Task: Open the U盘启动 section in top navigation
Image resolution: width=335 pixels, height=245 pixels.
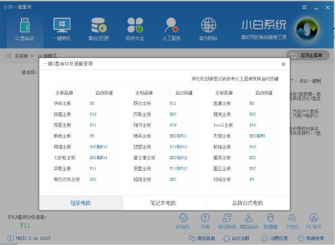Action: (x=25, y=30)
